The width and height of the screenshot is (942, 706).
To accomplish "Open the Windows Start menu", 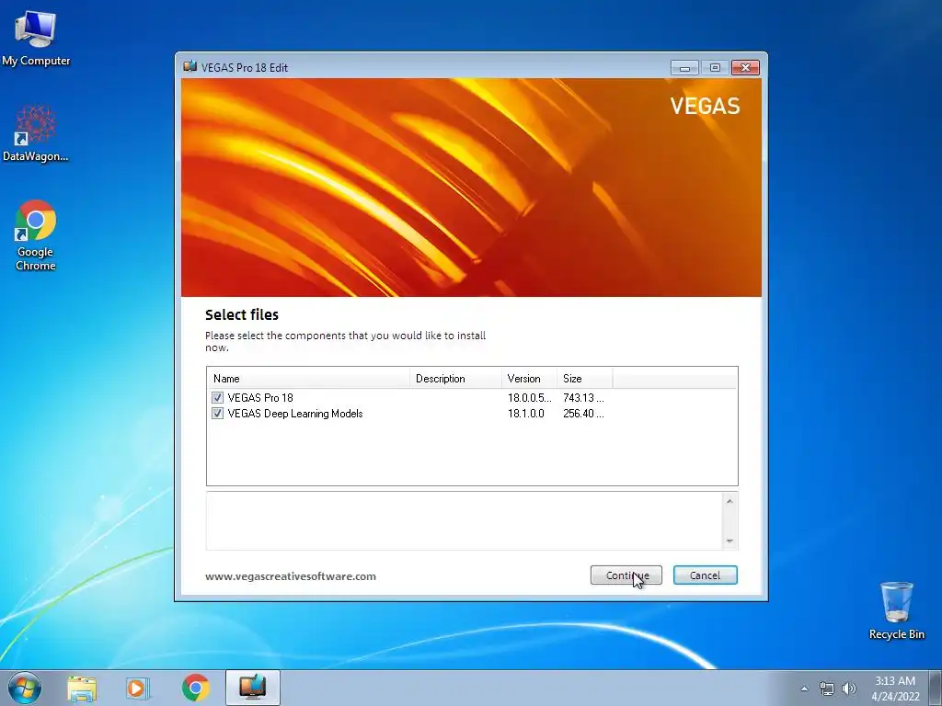I will [x=25, y=688].
